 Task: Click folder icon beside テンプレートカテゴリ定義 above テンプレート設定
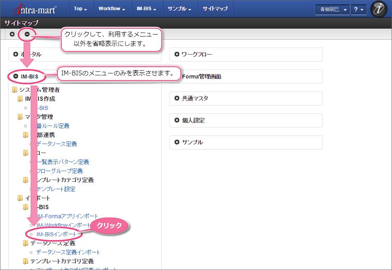click(x=26, y=180)
